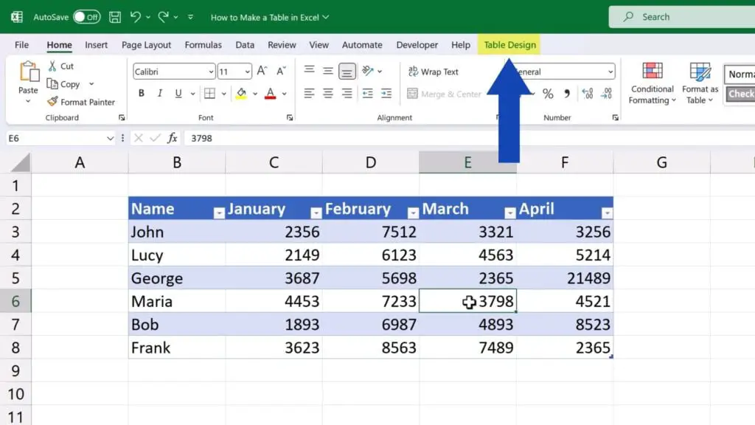The image size is (755, 425).
Task: Toggle Bold formatting
Action: pos(142,94)
